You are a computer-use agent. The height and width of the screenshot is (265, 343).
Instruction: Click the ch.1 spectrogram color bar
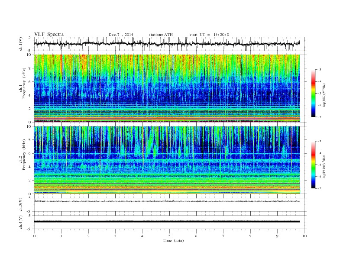pyautogui.click(x=313, y=93)
